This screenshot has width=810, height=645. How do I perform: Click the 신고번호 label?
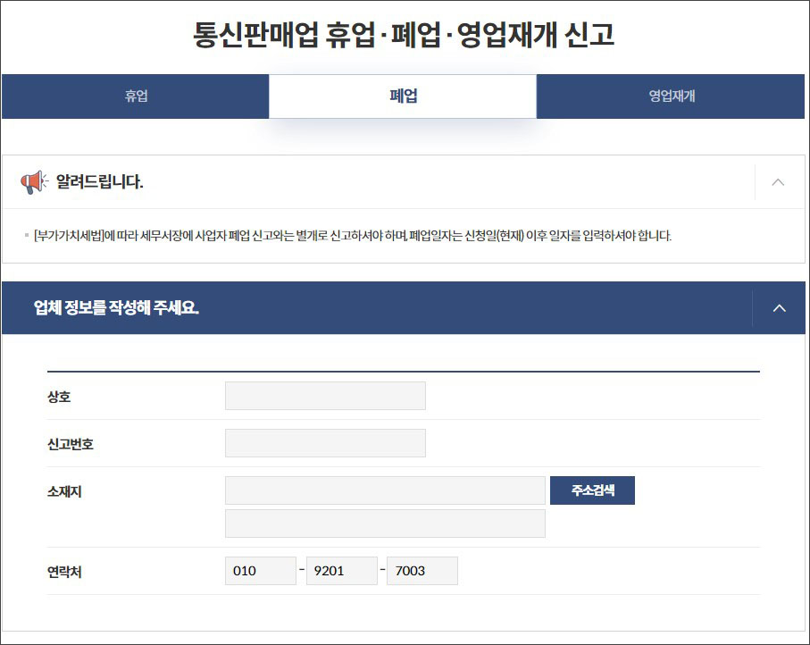(71, 444)
